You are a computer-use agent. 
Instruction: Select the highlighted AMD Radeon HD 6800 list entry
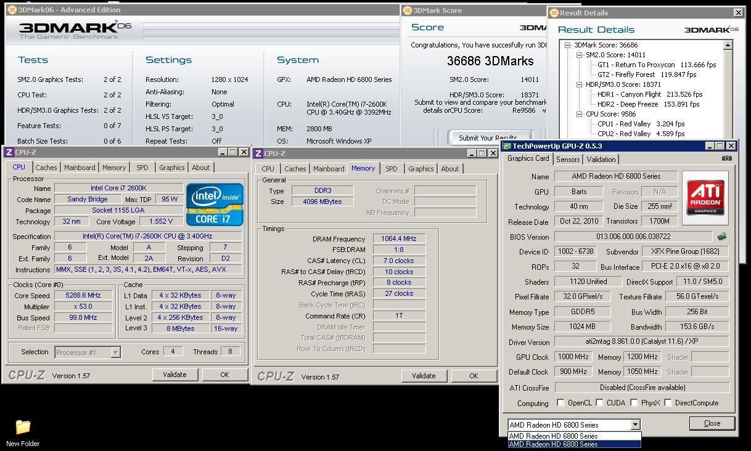[x=574, y=444]
